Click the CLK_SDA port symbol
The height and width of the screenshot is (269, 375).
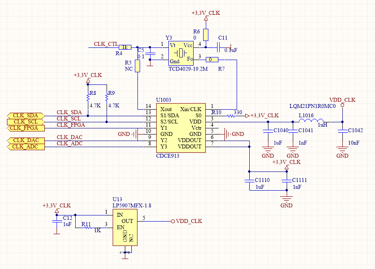point(26,116)
